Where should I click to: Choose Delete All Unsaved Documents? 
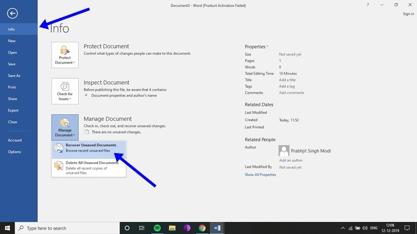coord(89,167)
